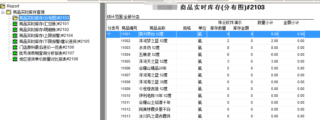The image size is (320, 120).
Task: Open 商品实时库存(分布图)#2103 report
Action: pyautogui.click(x=44, y=18)
